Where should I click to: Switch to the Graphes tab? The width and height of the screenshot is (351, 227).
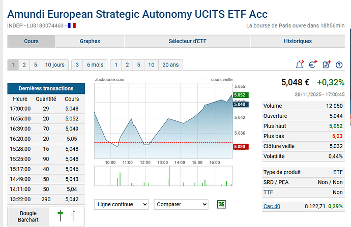(90, 41)
